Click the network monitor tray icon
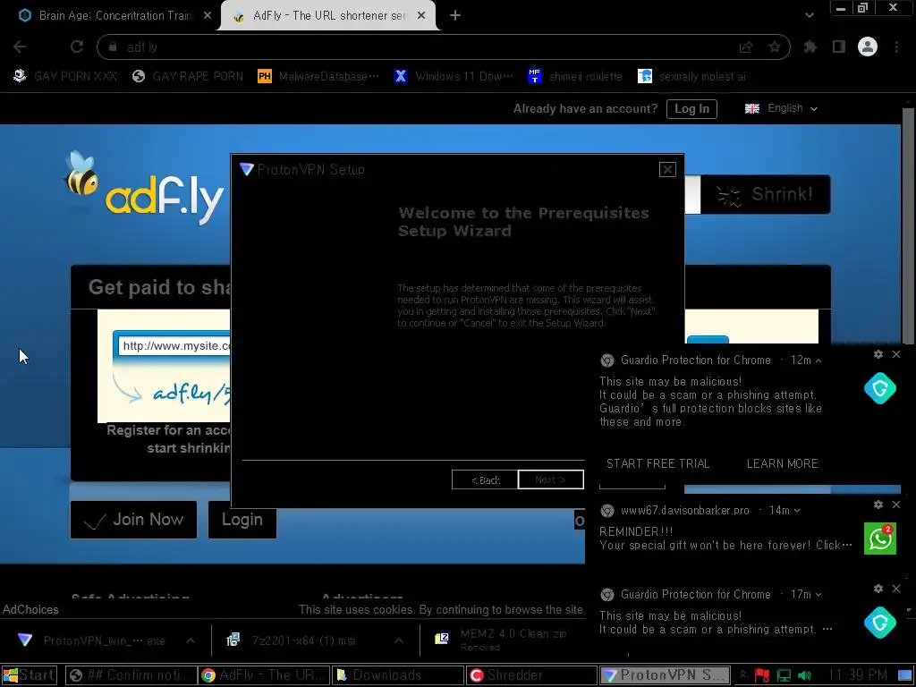The image size is (916, 687). click(x=784, y=676)
